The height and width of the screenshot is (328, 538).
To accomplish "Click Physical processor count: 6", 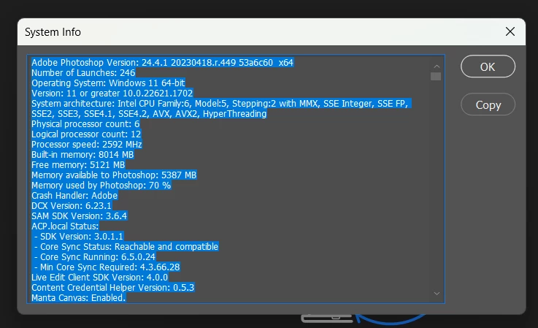I will [x=85, y=124].
